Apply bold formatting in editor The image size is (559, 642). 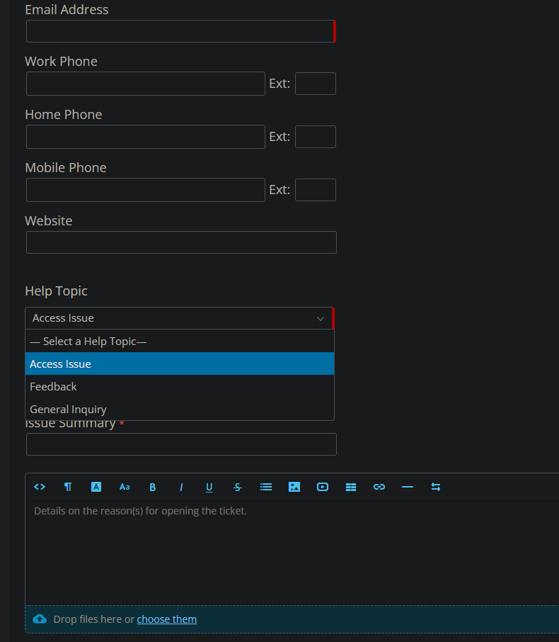click(153, 487)
